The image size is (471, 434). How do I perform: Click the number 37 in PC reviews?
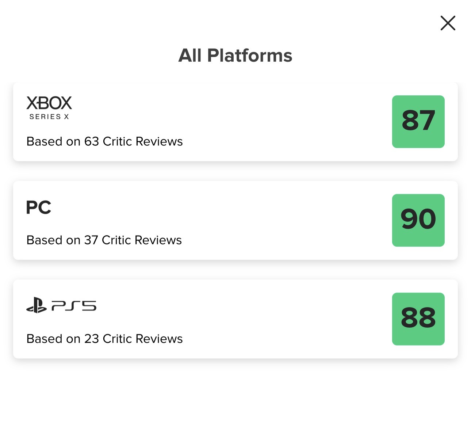(91, 240)
